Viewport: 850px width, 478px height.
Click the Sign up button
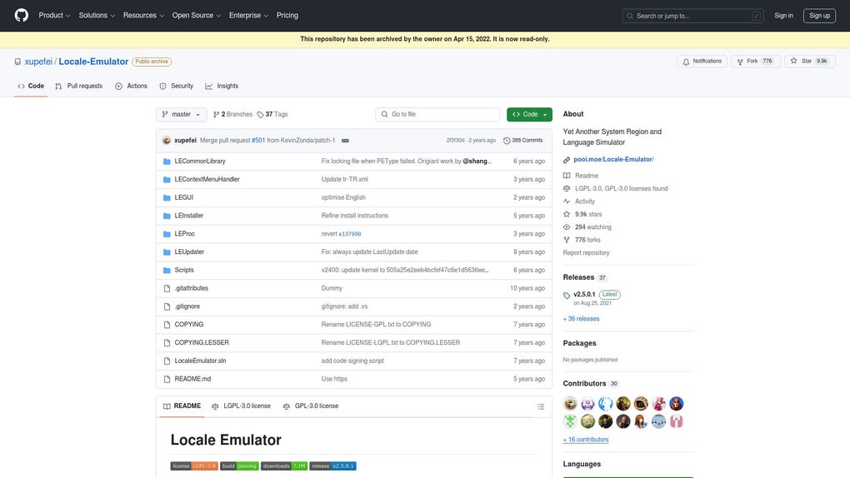[x=819, y=16]
